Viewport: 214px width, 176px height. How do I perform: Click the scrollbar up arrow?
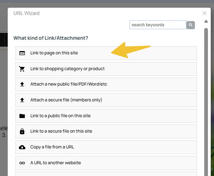pos(206,21)
